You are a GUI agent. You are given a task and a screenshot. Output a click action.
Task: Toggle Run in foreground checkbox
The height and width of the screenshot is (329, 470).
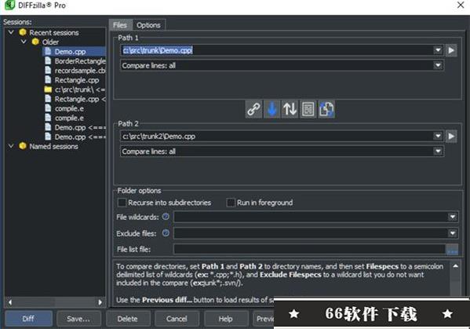click(231, 203)
